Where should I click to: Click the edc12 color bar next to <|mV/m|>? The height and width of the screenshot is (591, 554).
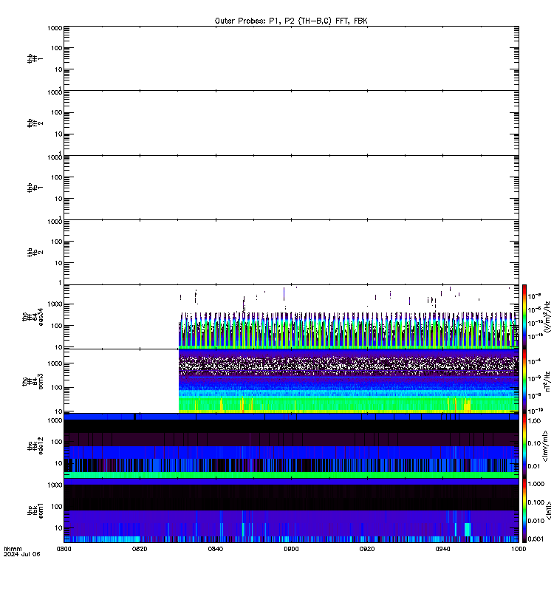click(x=524, y=445)
